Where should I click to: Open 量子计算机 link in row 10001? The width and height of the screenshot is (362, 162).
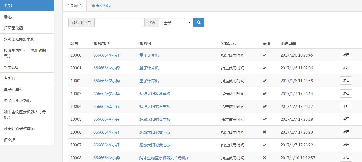coord(149,68)
